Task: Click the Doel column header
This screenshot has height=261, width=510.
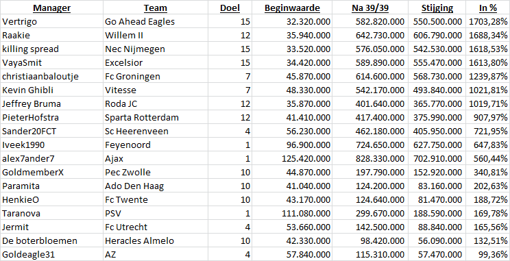Action: 230,8
